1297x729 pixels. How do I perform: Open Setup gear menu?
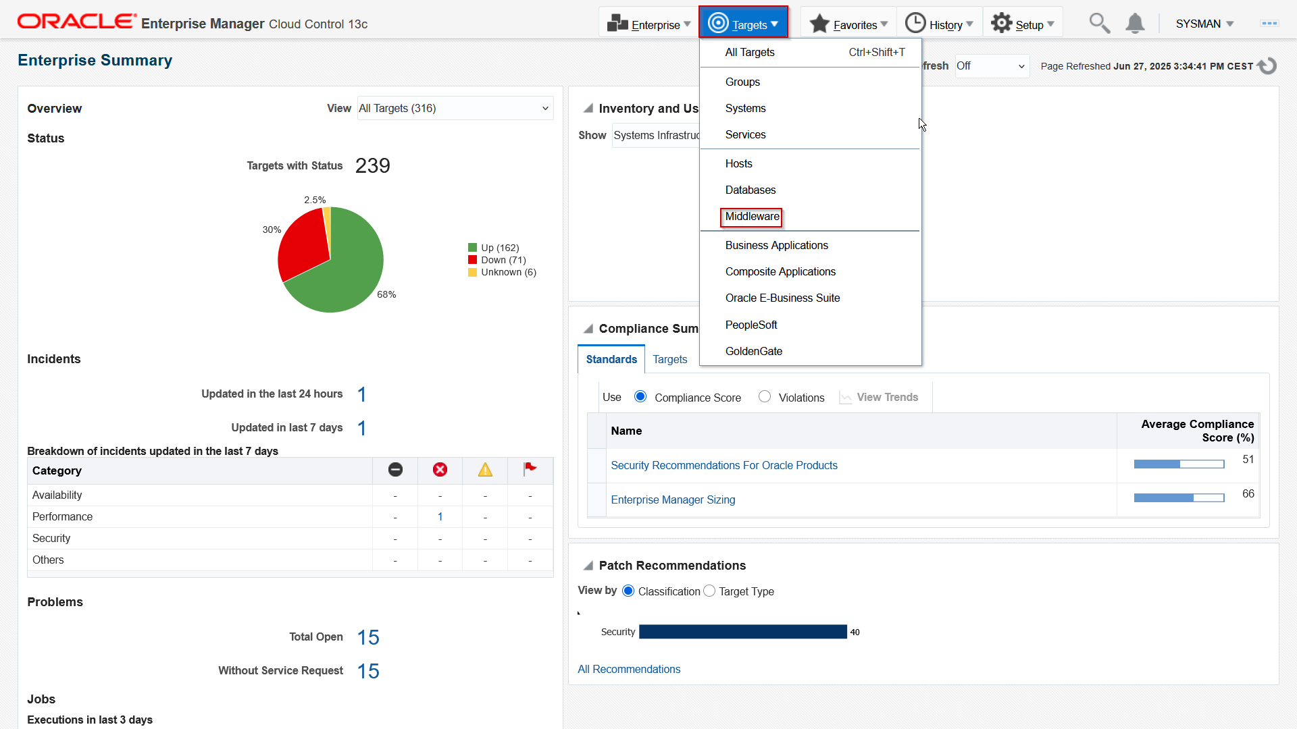[1022, 24]
